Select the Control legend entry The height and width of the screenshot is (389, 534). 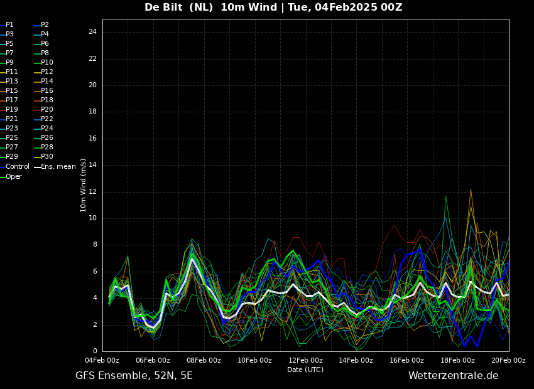click(18, 167)
